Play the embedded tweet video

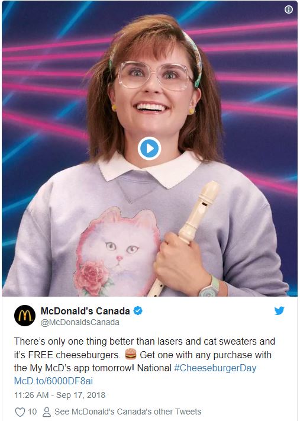149,149
